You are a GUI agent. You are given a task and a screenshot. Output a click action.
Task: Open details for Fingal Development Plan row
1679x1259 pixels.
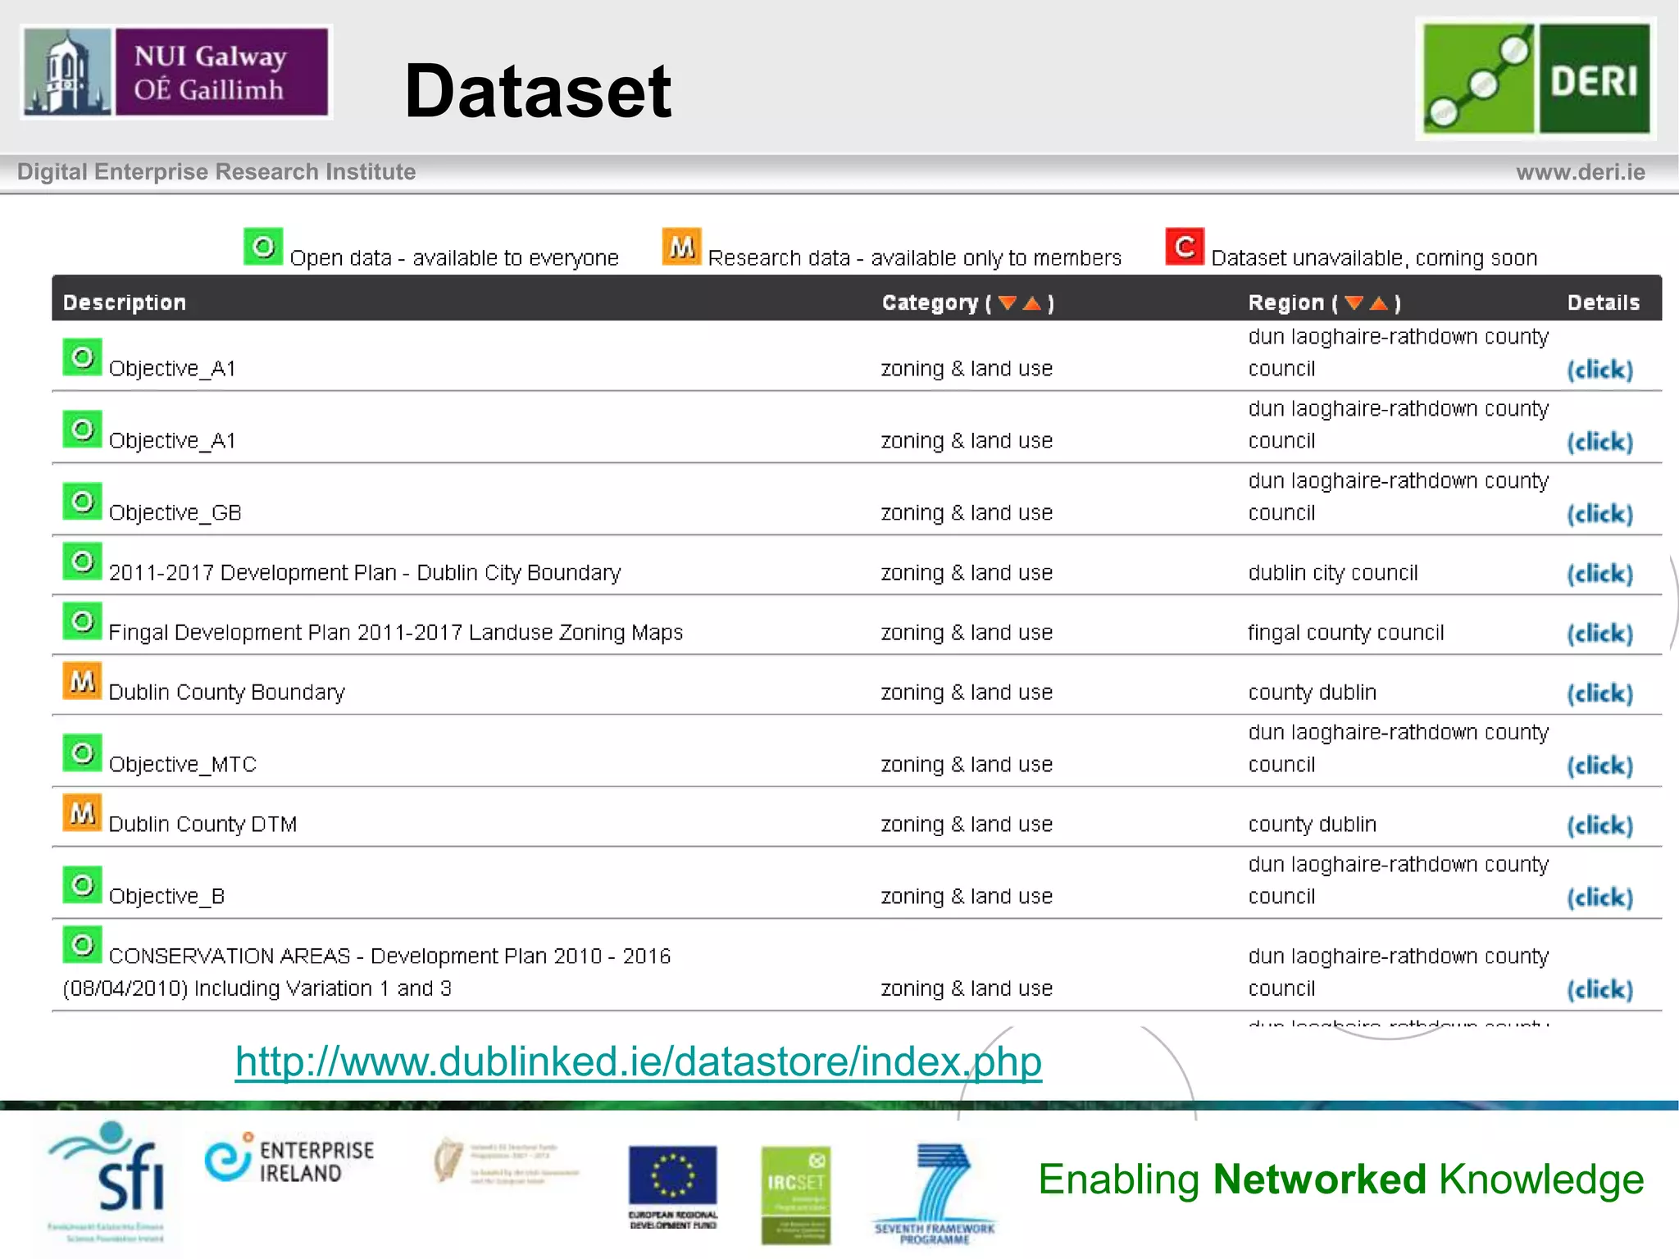click(x=1599, y=634)
